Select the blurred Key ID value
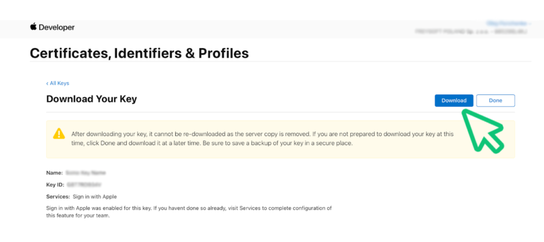Image resolution: width=544 pixels, height=242 pixels. 83,185
